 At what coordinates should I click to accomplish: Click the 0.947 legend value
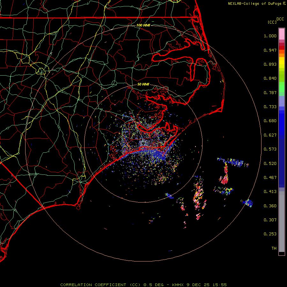pyautogui.click(x=270, y=50)
